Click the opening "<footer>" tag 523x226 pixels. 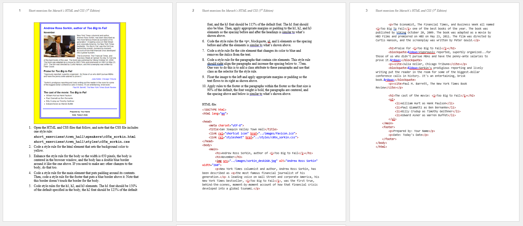tap(388, 127)
